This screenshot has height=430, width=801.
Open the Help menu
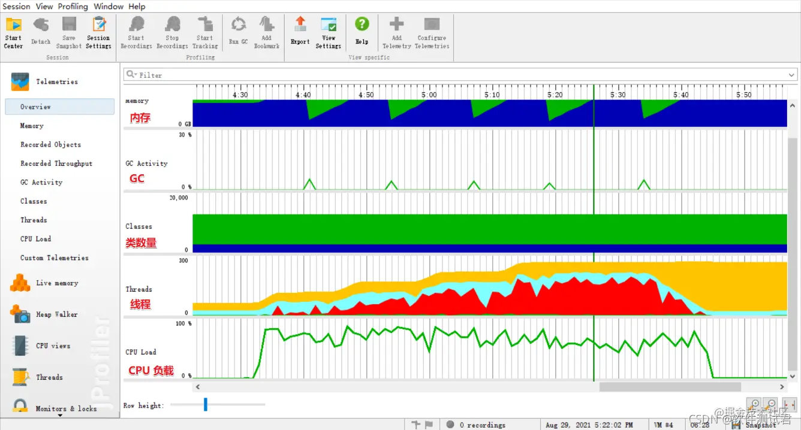[137, 7]
